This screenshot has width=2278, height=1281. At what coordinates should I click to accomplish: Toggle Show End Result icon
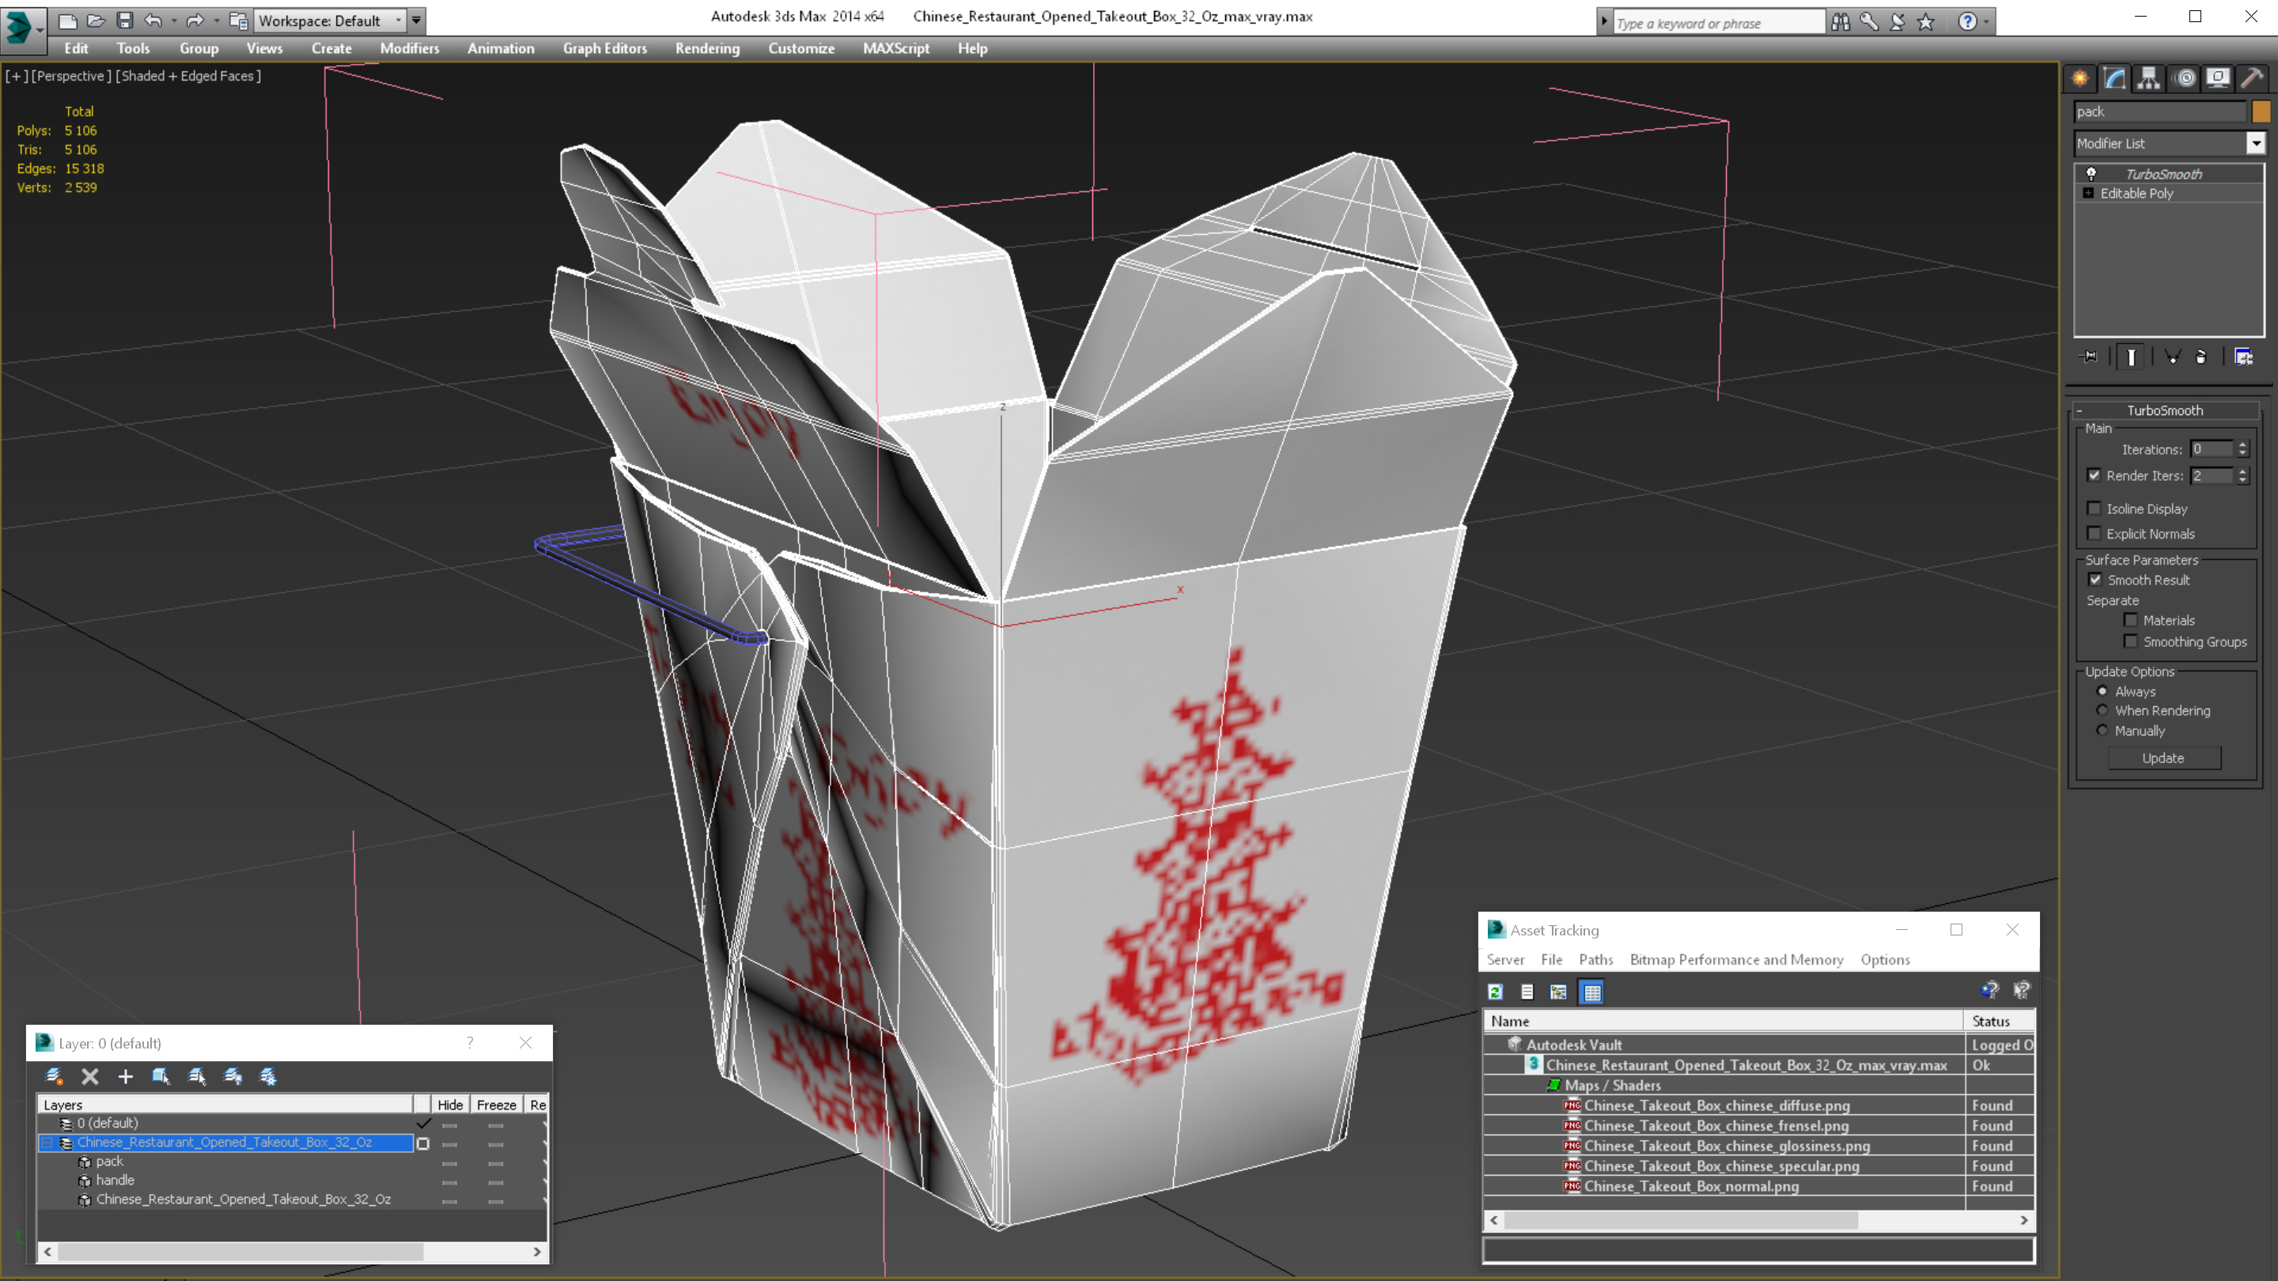click(x=2131, y=357)
